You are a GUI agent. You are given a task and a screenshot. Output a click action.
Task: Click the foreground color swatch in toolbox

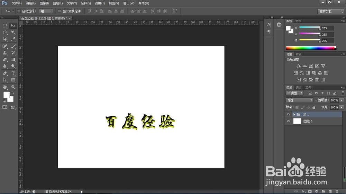click(7, 95)
